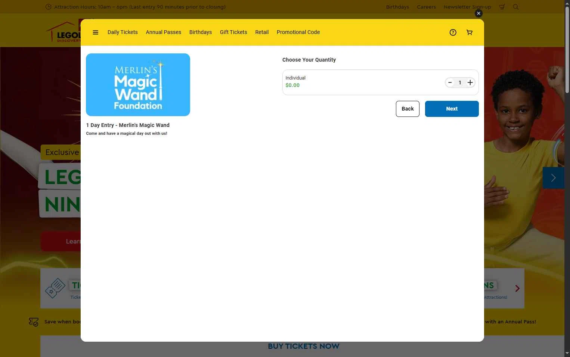
Task: Switch to Annual Passes tab
Action: click(x=164, y=32)
